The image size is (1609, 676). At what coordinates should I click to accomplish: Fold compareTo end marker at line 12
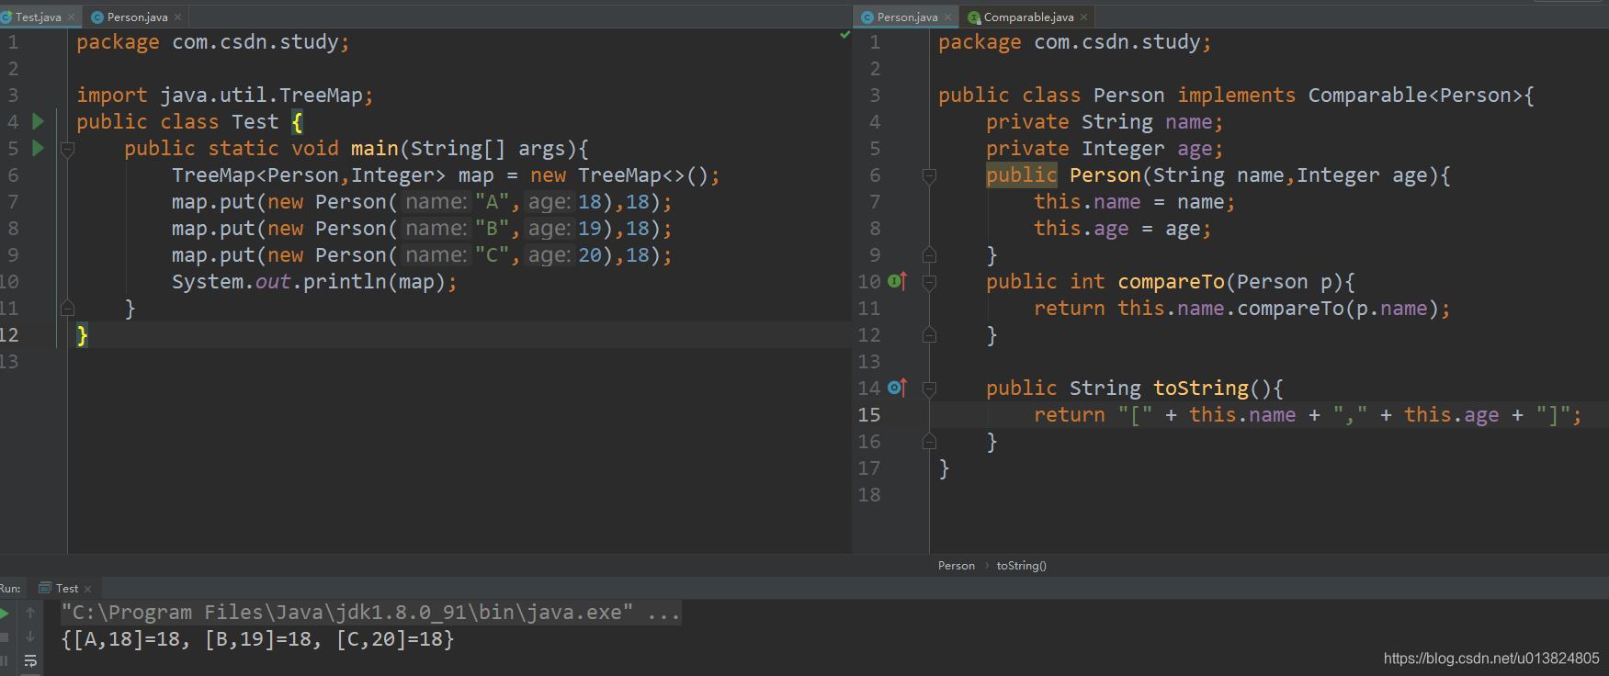click(x=929, y=334)
